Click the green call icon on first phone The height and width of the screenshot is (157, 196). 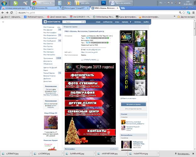(108, 38)
